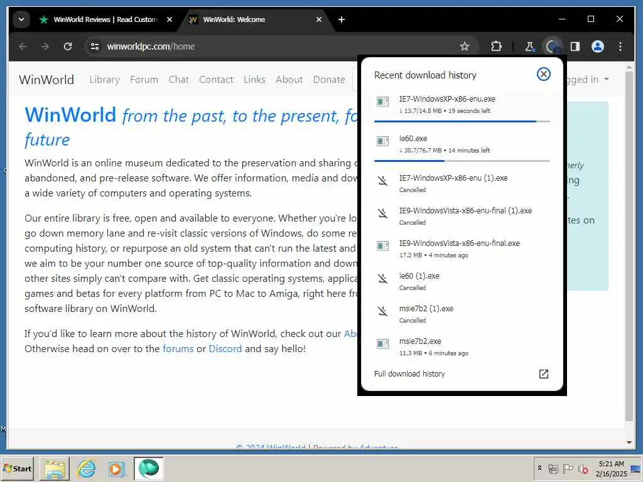643x482 pixels.
Task: Click the ie60.exe file icon
Action: click(x=382, y=141)
